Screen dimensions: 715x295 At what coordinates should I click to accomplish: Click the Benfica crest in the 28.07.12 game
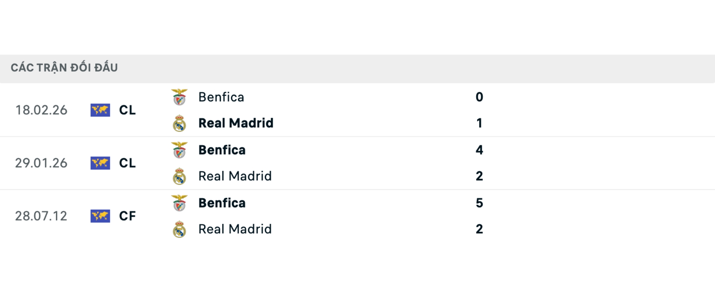179,203
